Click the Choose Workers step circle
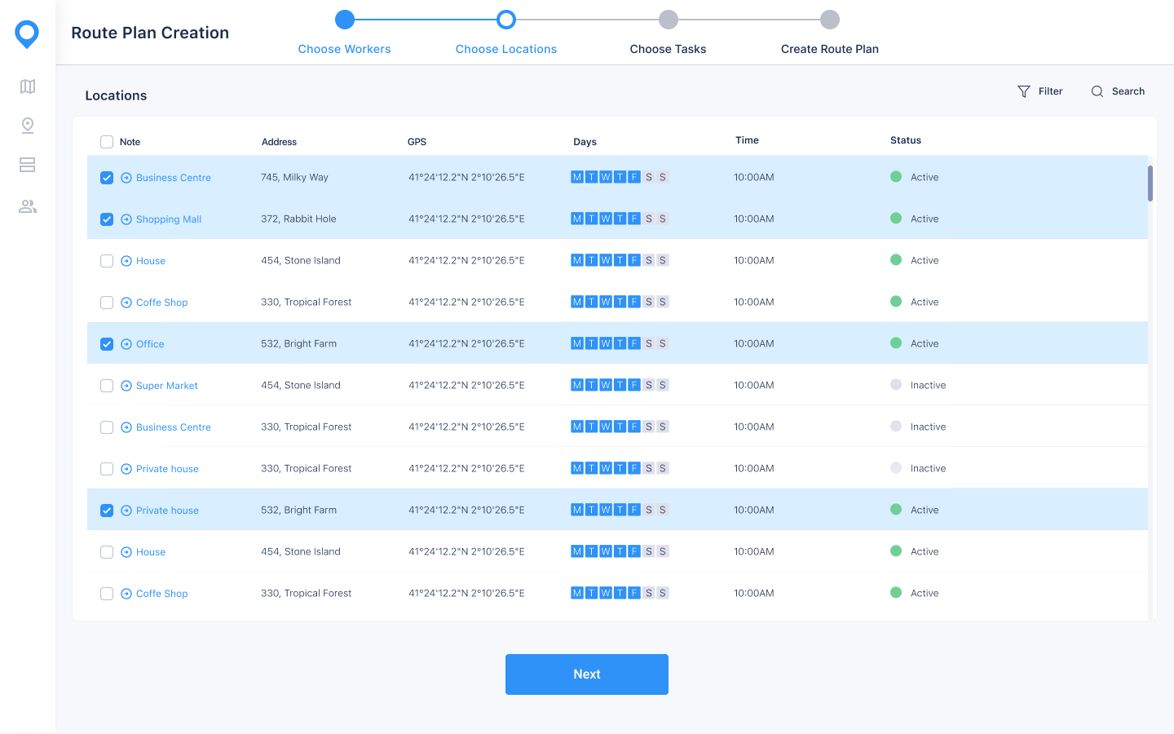This screenshot has height=734, width=1174. click(x=345, y=20)
